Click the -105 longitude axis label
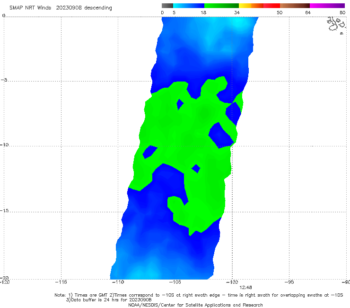Screen dimensions: 350x308 [x=175, y=282]
